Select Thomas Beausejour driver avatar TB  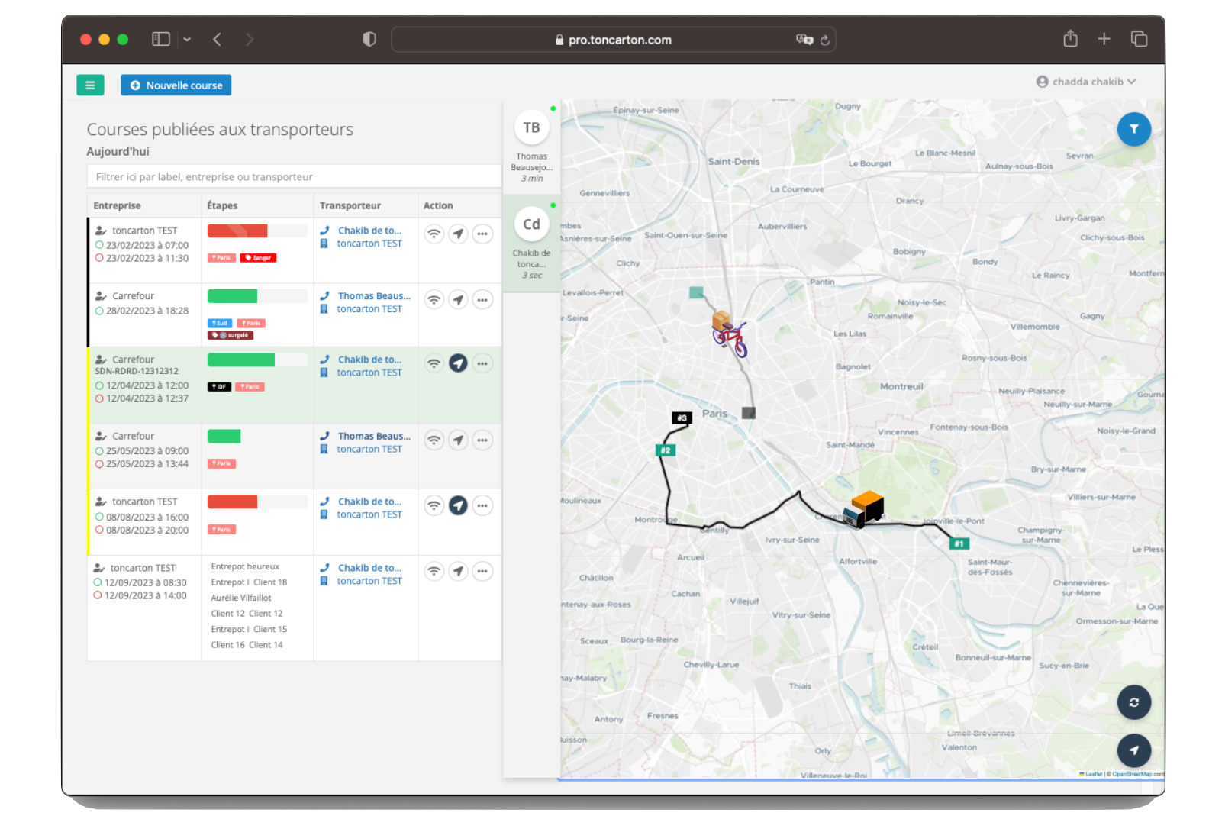pyautogui.click(x=531, y=128)
